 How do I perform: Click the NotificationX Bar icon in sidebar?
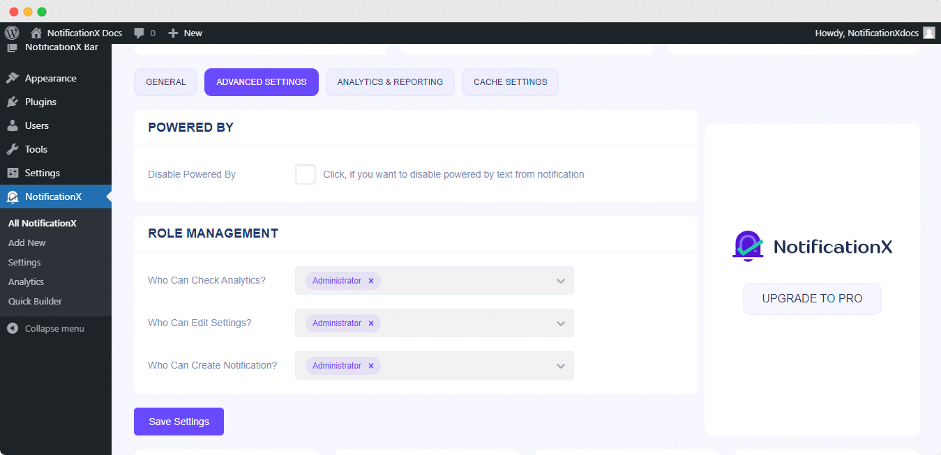point(13,48)
